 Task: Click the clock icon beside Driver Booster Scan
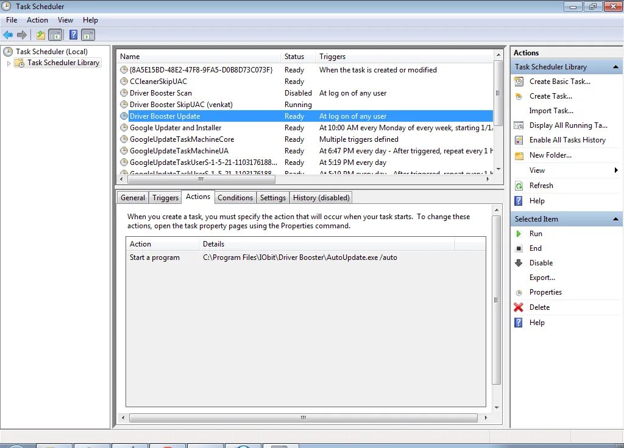[x=124, y=93]
